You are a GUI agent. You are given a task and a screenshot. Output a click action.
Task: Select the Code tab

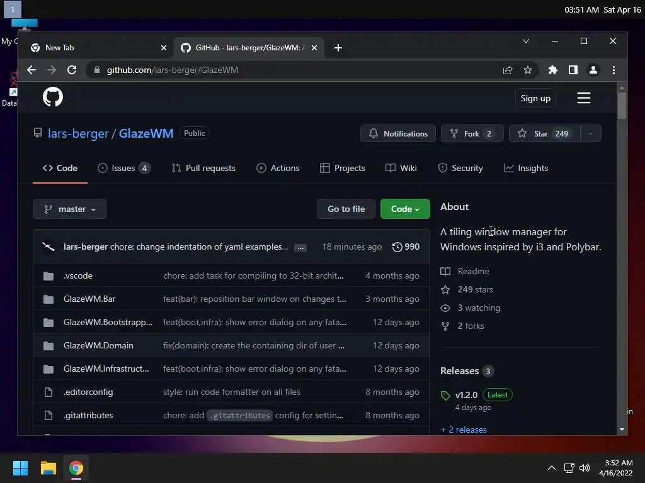pyautogui.click(x=60, y=168)
